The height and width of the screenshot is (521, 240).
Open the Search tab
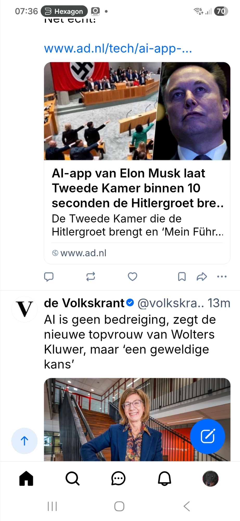click(x=72, y=479)
